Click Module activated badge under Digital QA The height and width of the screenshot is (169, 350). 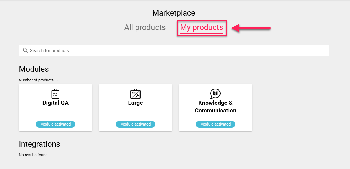point(56,124)
